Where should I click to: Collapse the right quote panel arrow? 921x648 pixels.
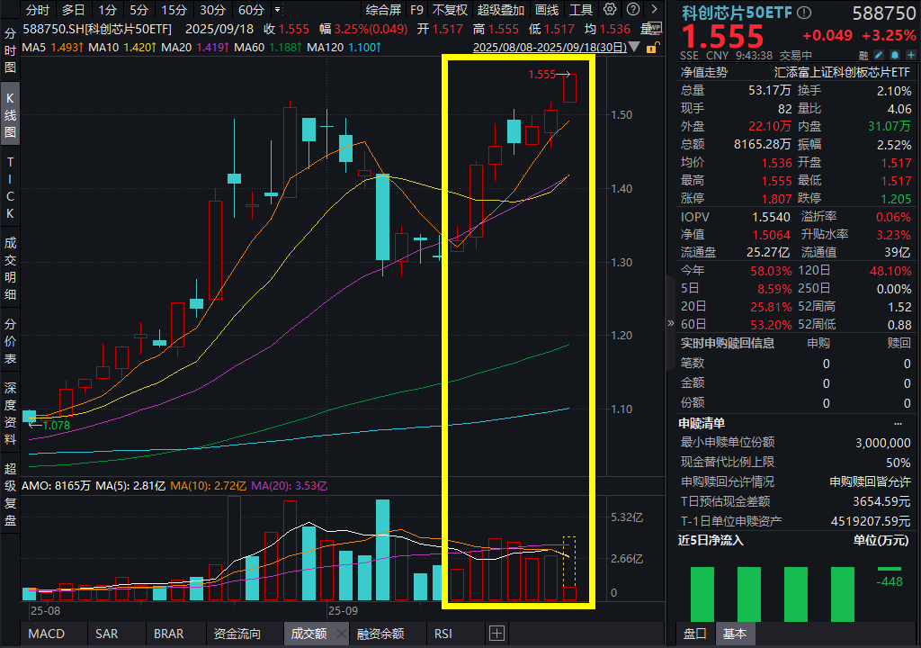[670, 323]
